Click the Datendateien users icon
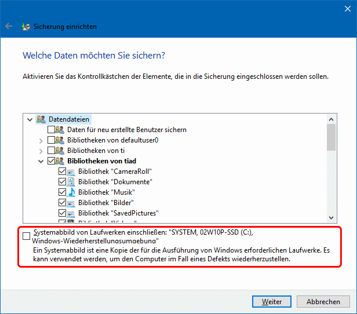Viewport: 357px width, 314px height. tap(41, 119)
